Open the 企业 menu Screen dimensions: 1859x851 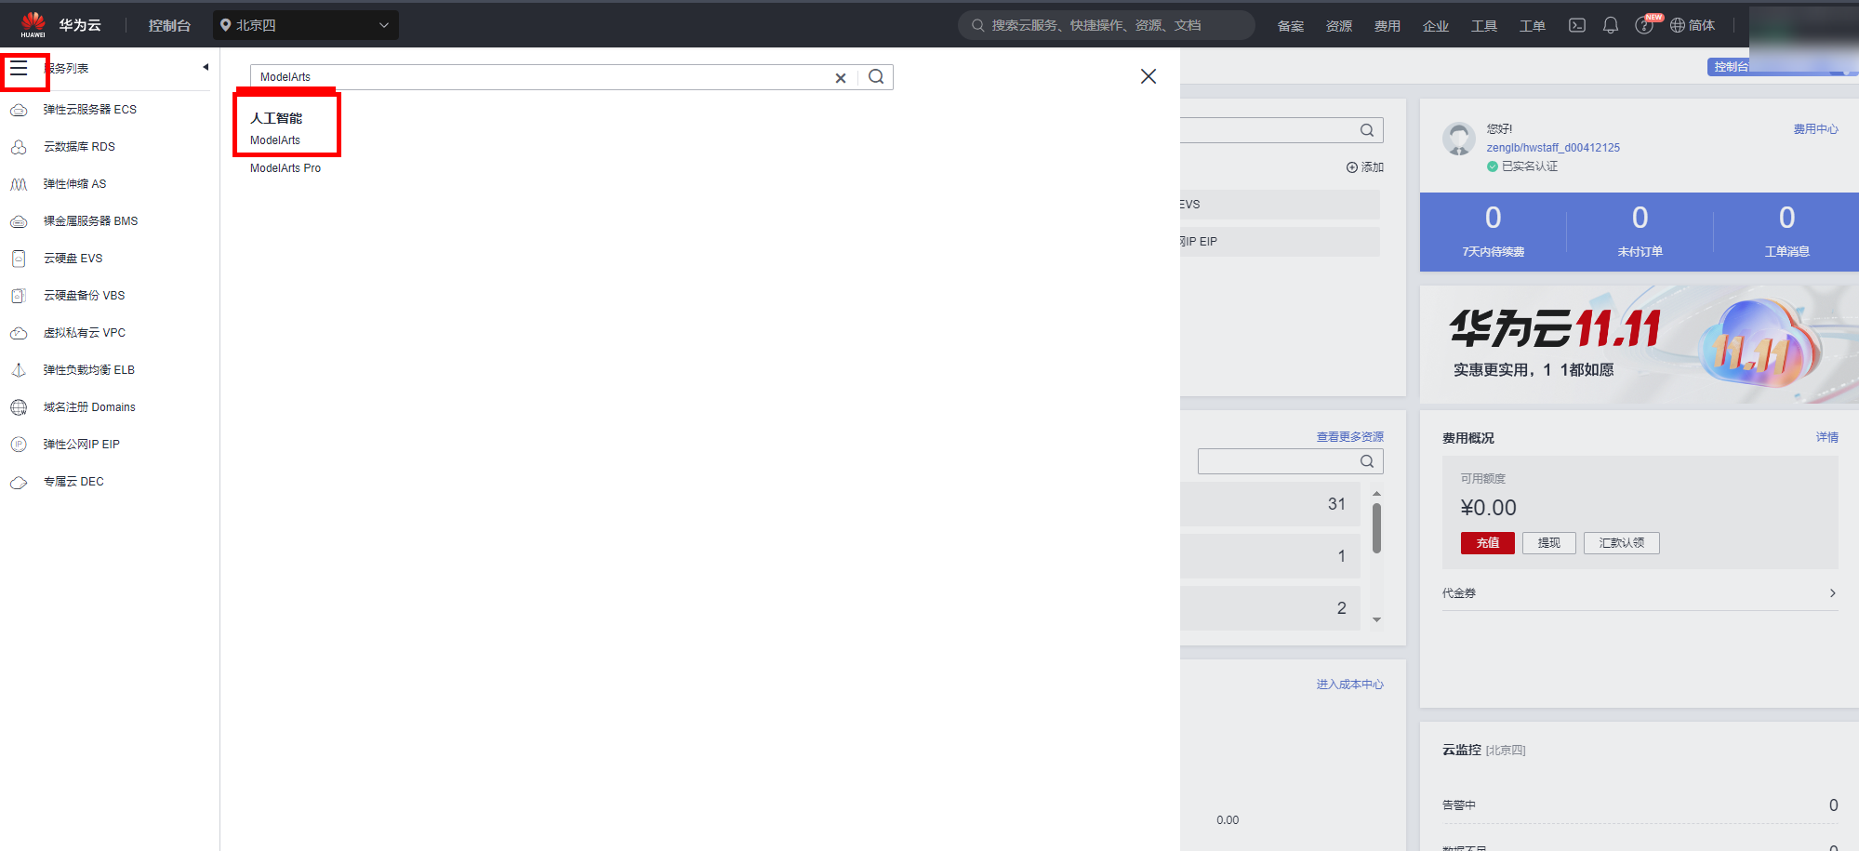[x=1436, y=26]
